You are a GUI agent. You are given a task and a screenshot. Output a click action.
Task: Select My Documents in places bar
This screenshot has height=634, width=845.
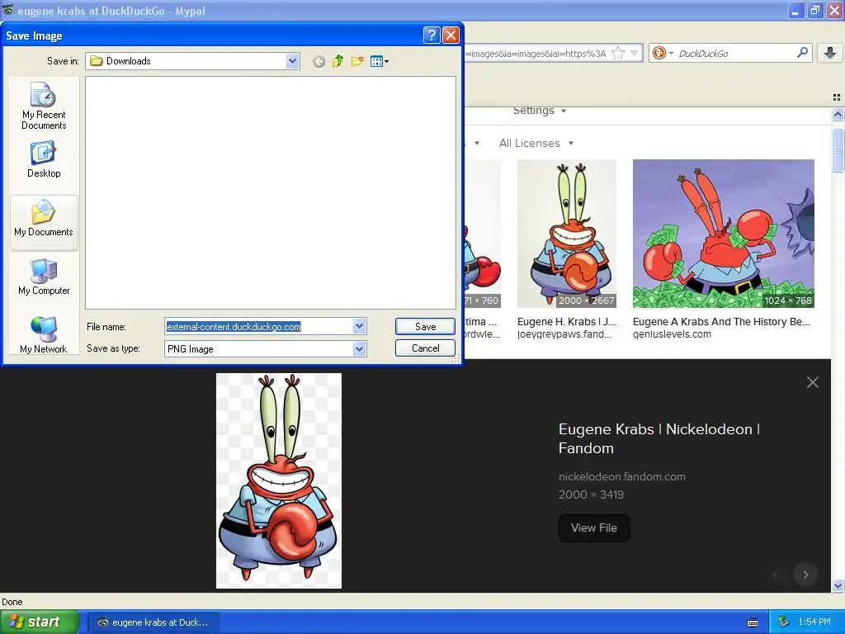44,222
